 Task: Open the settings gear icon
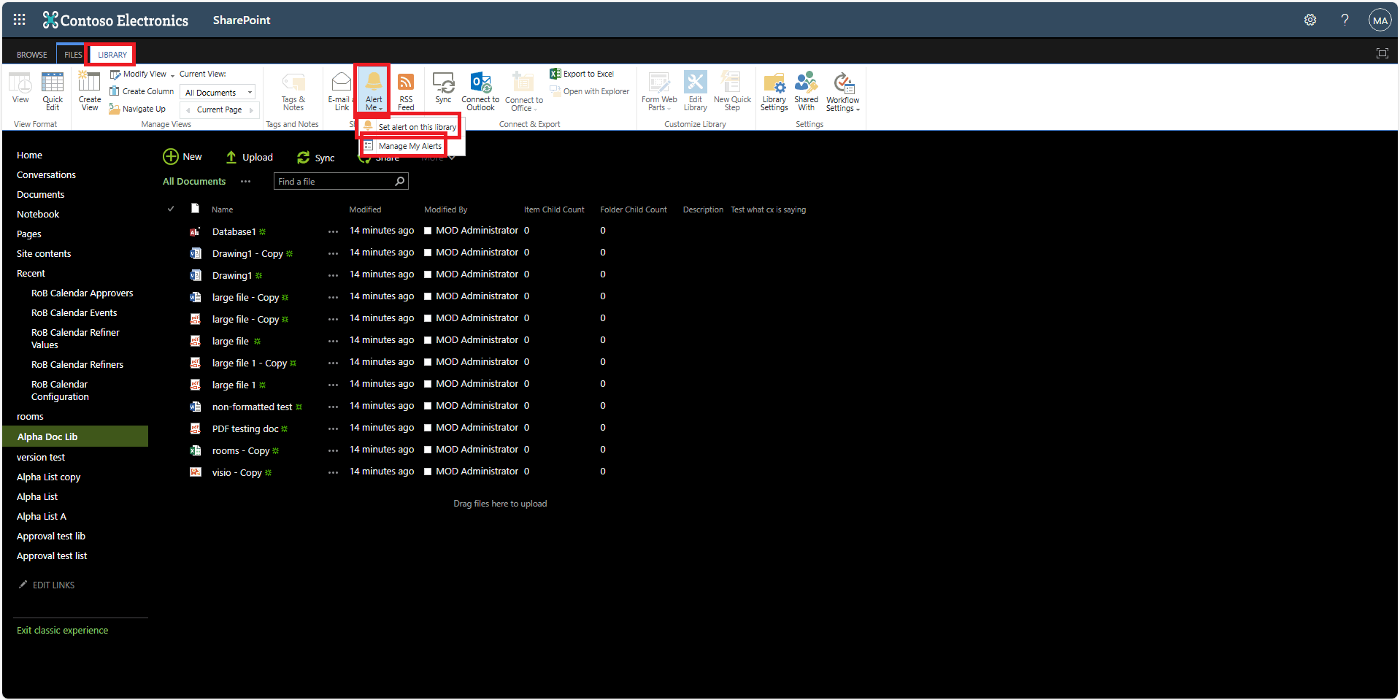[x=1310, y=20]
